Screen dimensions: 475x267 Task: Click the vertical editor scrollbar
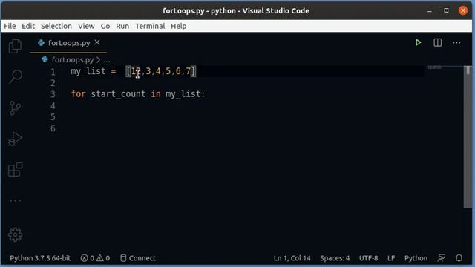[468, 136]
